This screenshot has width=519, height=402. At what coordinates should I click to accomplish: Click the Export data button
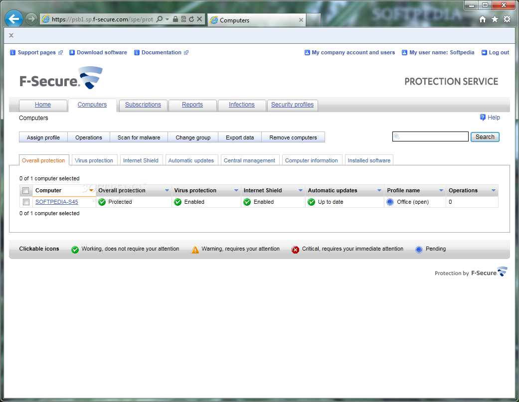click(x=240, y=137)
